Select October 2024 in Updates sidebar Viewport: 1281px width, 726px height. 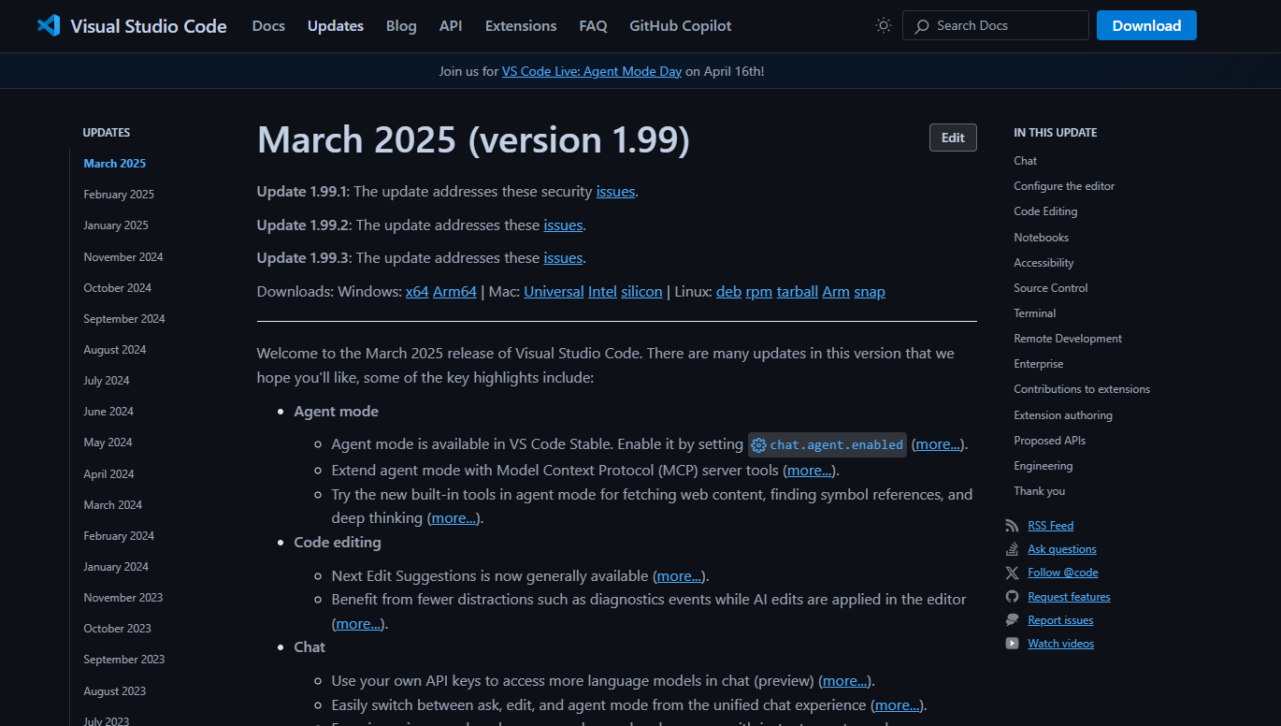[118, 288]
